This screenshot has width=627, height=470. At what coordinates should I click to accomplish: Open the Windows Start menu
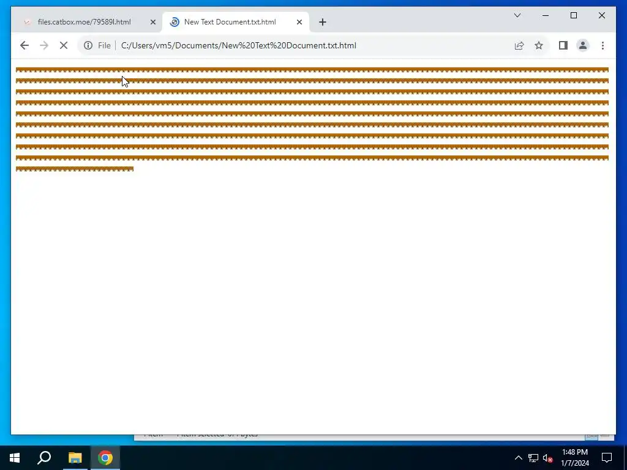point(15,458)
